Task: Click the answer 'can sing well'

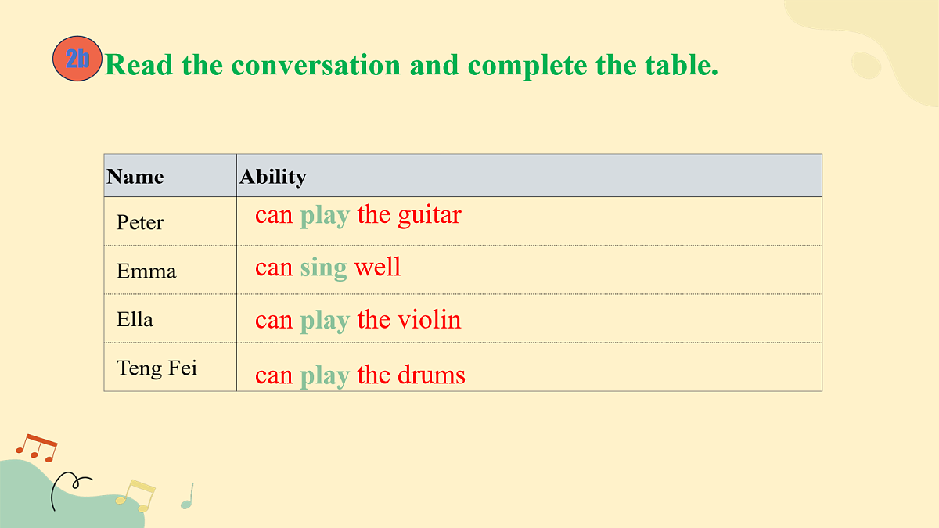Action: point(328,268)
